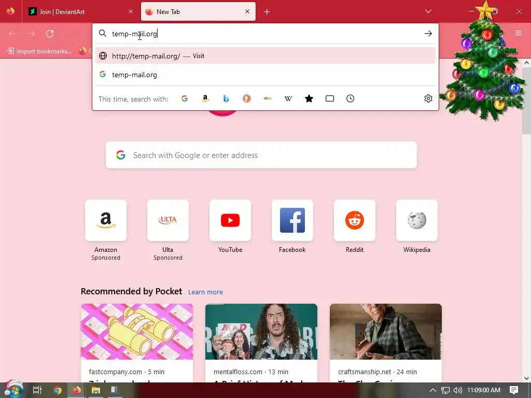
Task: Open File Explorer from the taskbar
Action: pyautogui.click(x=96, y=390)
